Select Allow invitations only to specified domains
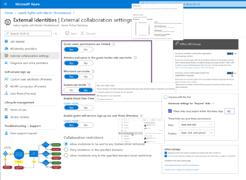The image size is (246, 180). point(66,156)
